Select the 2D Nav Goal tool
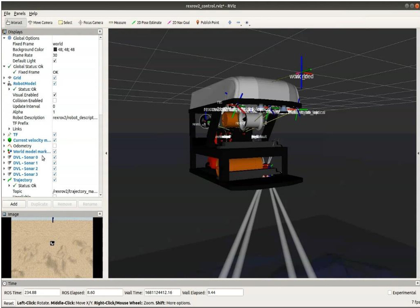This screenshot has height=308, width=420. (x=178, y=22)
